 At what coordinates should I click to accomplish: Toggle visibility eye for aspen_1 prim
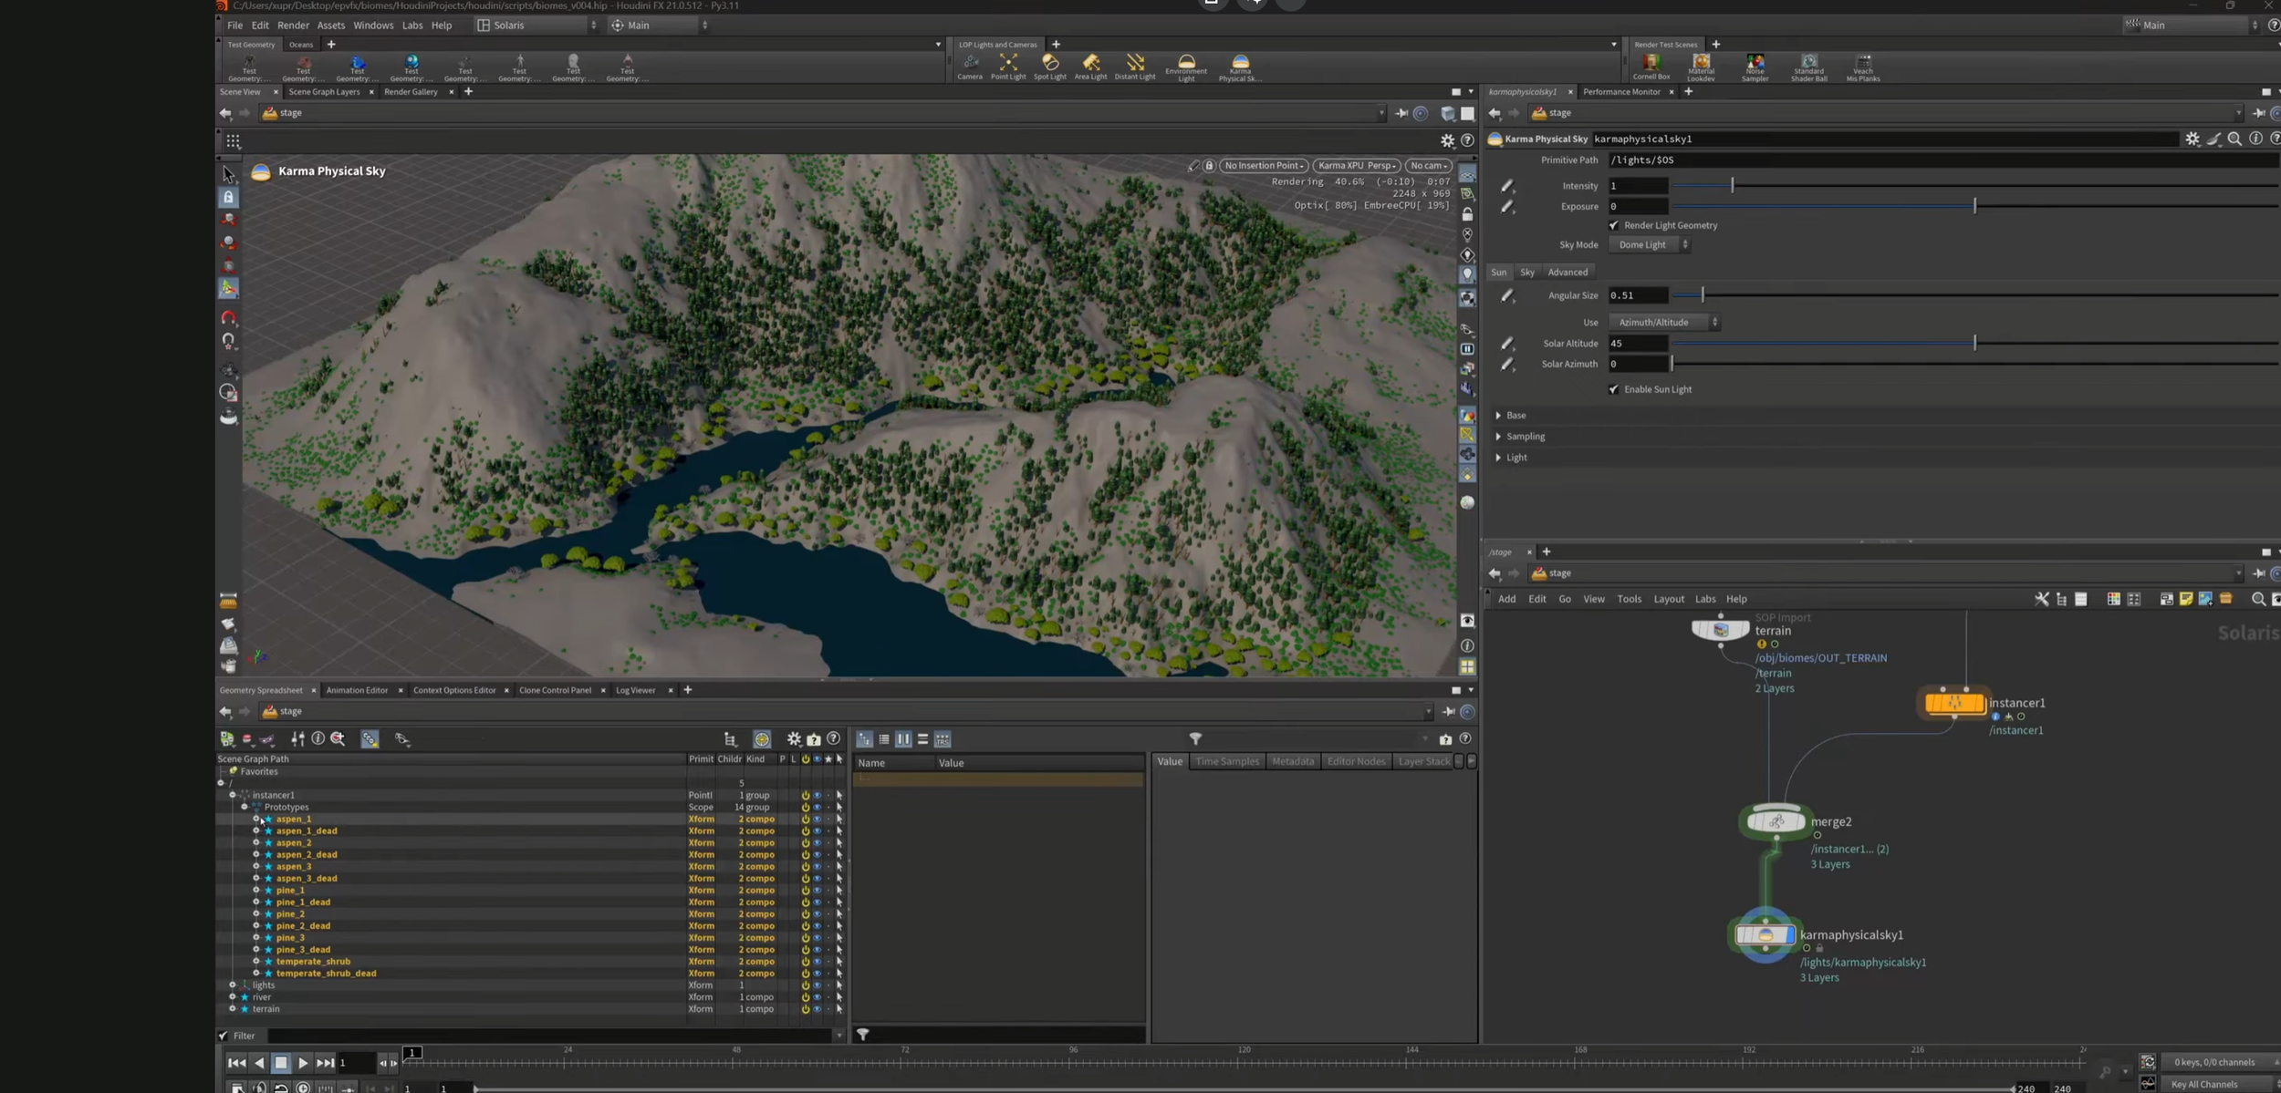[817, 820]
